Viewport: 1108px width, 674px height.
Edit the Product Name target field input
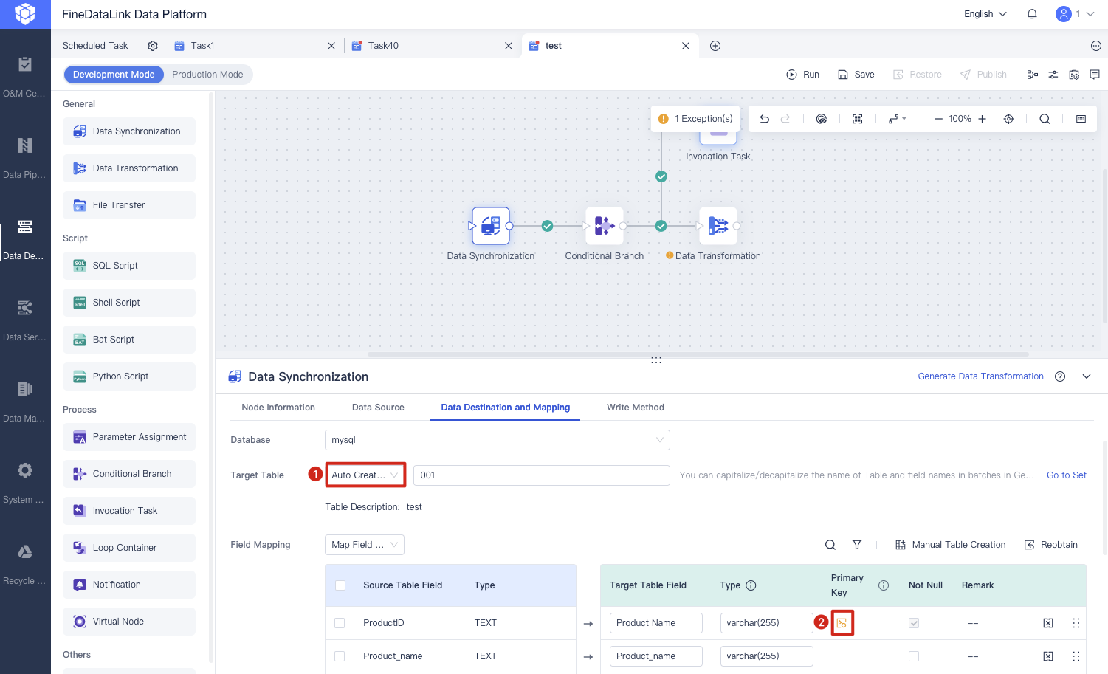point(656,623)
